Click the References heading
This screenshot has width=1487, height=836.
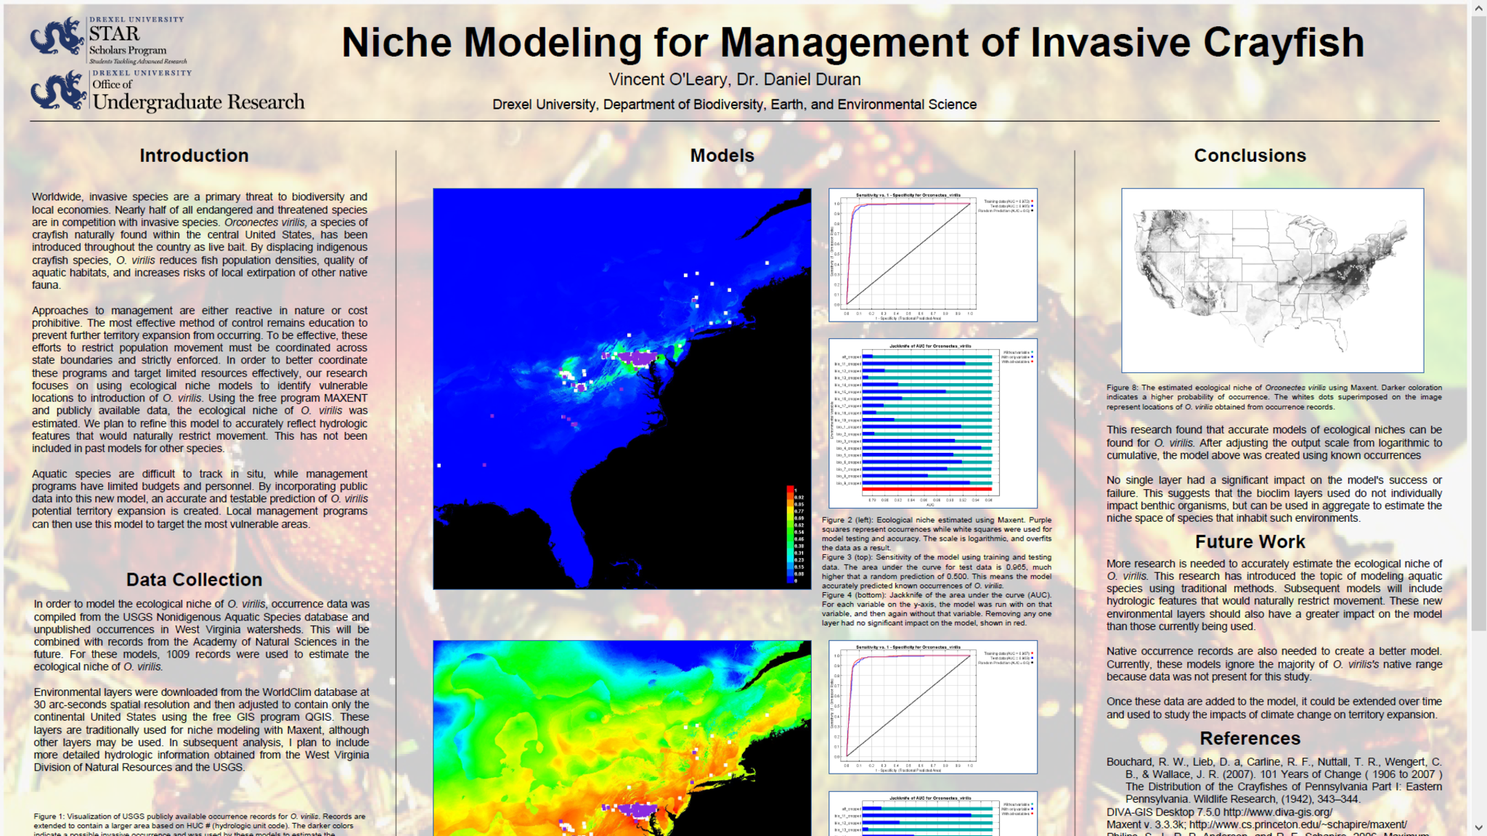point(1250,738)
